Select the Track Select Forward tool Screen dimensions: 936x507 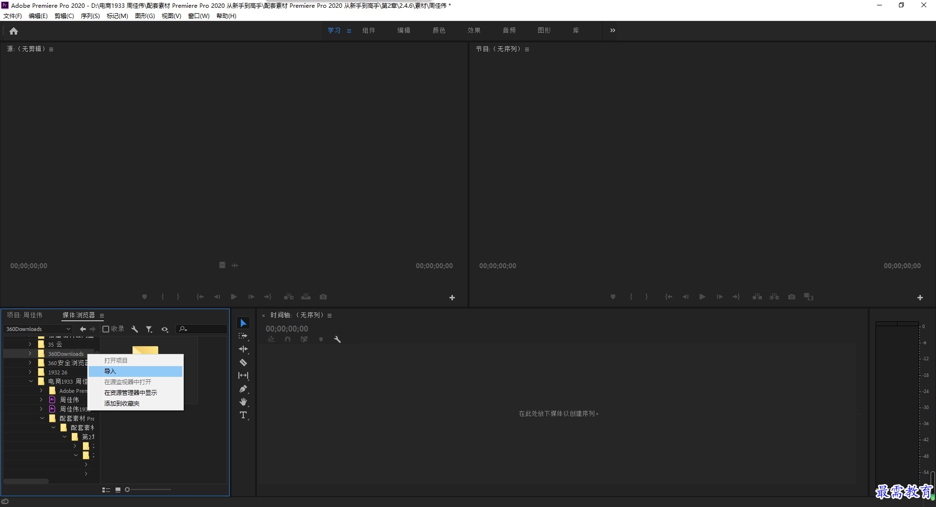tap(243, 336)
